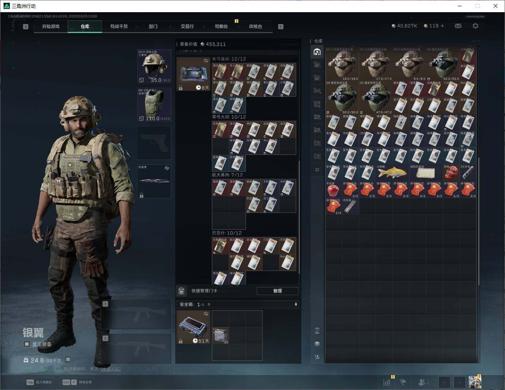Viewport: 505px width, 390px height.
Task: Click the 长弓溪谷: 12/12 section label
Action: [x=229, y=59]
